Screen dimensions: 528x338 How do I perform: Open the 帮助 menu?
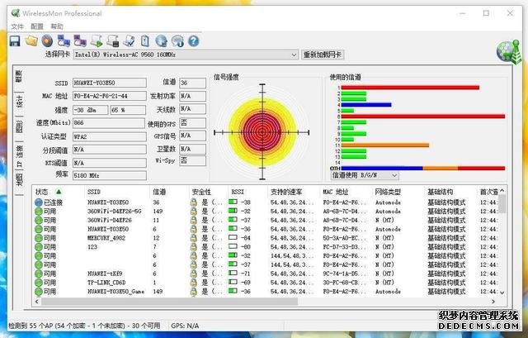point(57,26)
